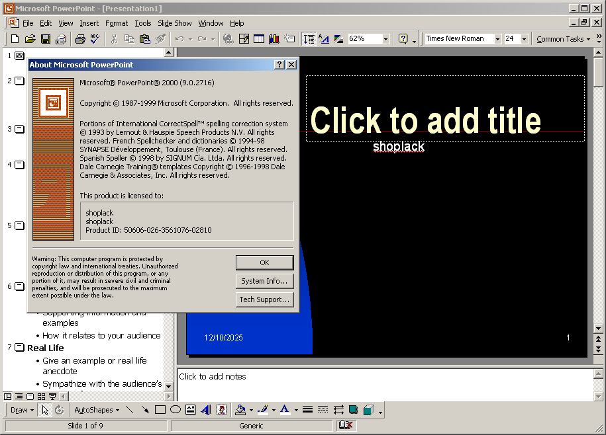Open the Slide Show menu
The image size is (606, 435).
point(175,23)
